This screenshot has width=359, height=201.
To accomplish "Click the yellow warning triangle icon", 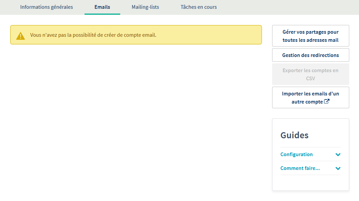I will click(21, 35).
